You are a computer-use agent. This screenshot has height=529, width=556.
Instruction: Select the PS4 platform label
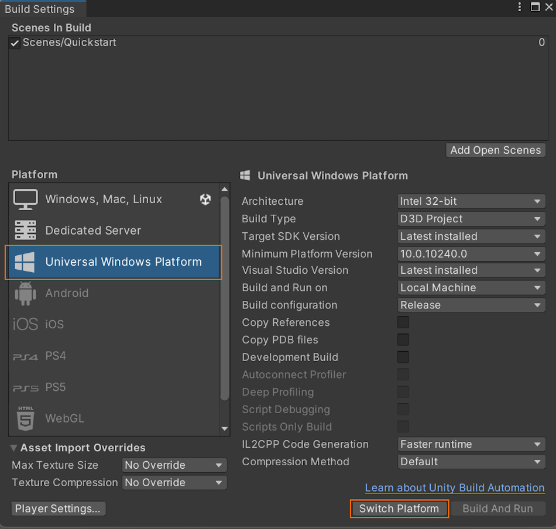pyautogui.click(x=56, y=356)
